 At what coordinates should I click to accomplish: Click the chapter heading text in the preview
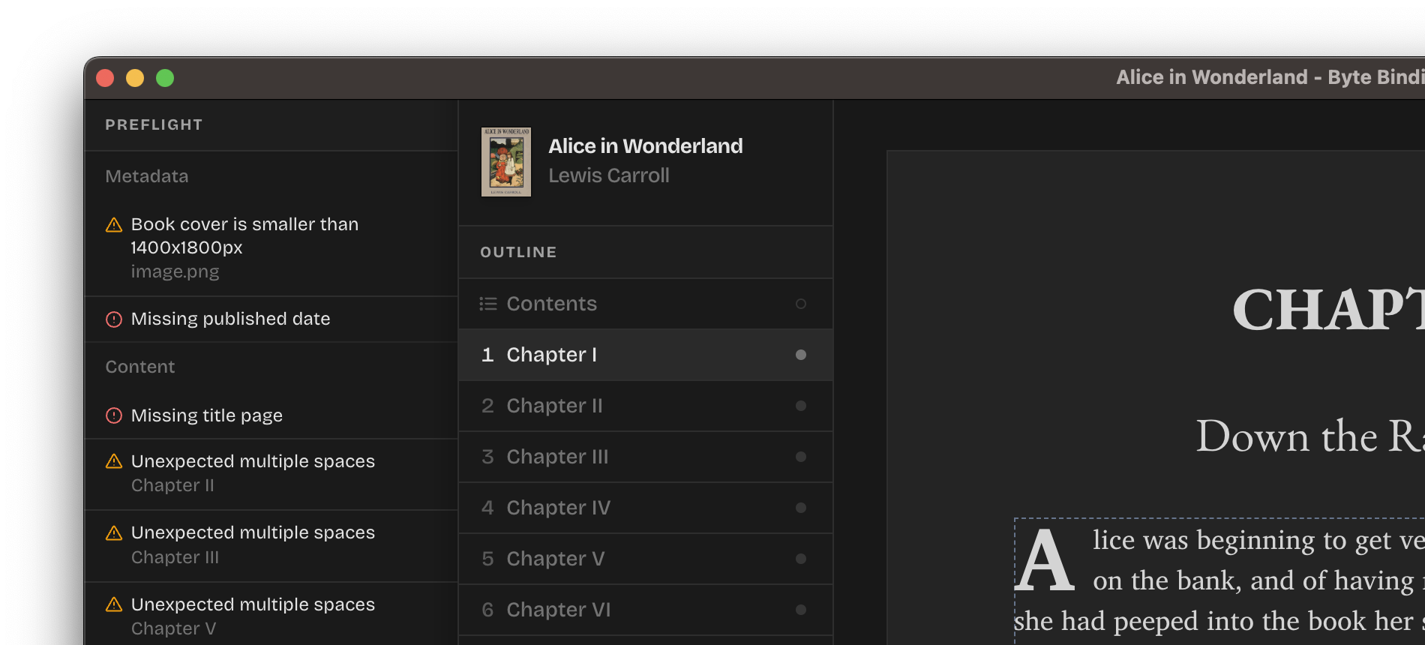coord(1328,309)
